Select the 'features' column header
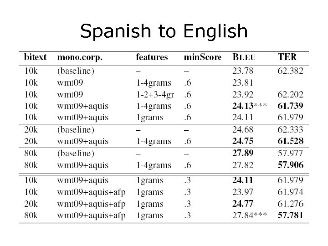Image resolution: width=328 pixels, height=246 pixels. point(152,57)
